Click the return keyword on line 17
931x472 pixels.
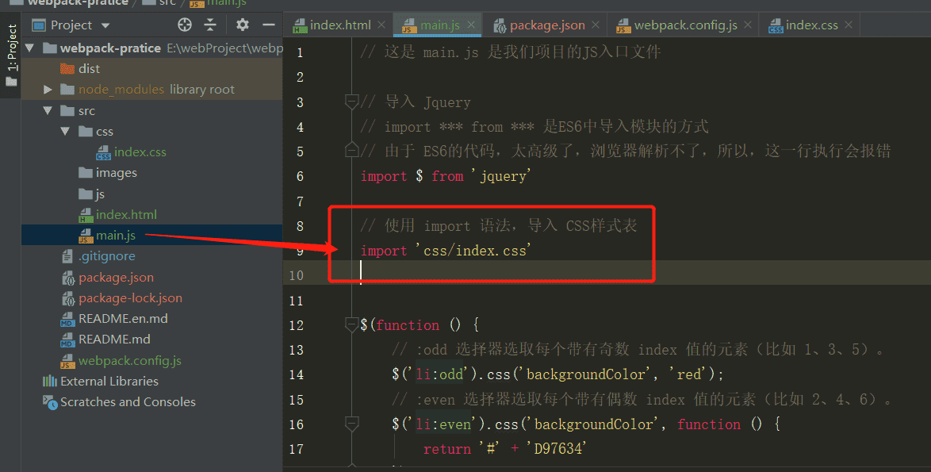(x=447, y=450)
